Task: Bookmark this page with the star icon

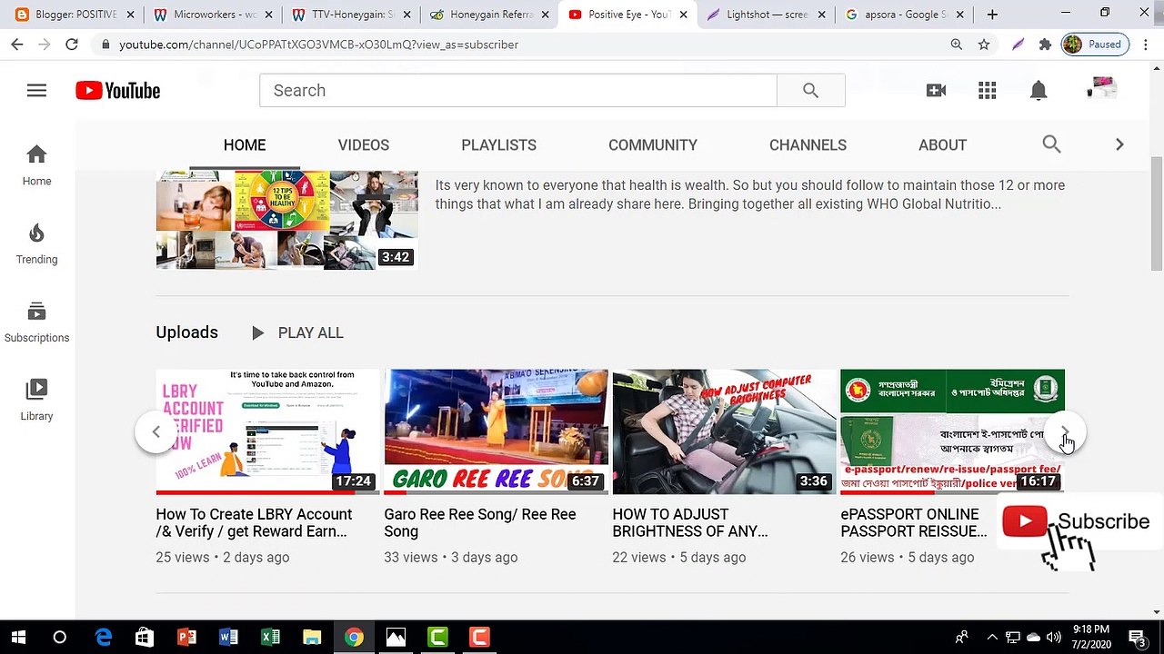Action: (x=983, y=45)
